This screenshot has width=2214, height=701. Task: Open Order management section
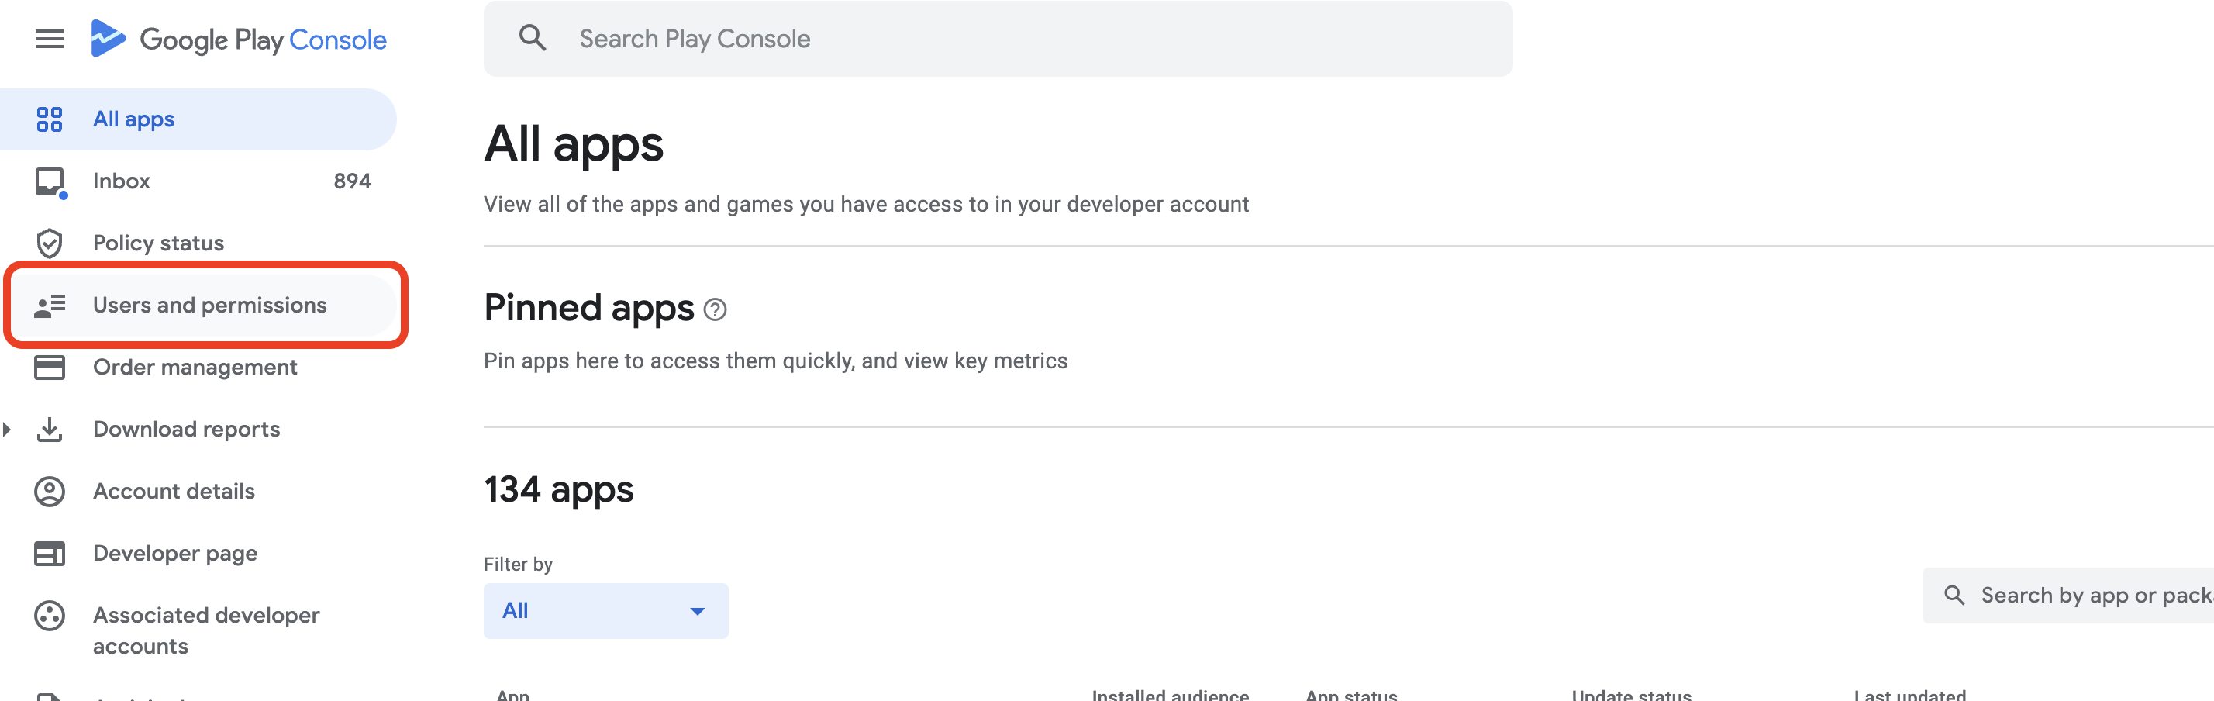pyautogui.click(x=195, y=368)
